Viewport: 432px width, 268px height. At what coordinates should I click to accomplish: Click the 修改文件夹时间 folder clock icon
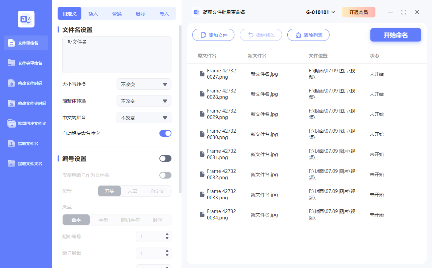point(11,103)
